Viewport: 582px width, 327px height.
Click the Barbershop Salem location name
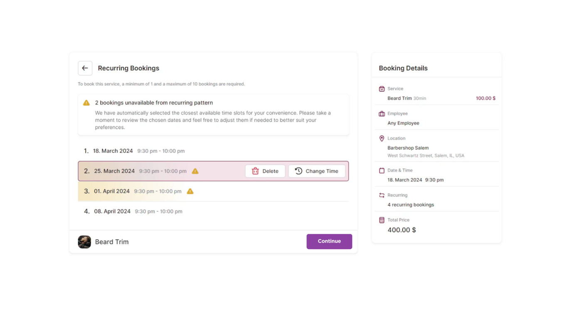(408, 148)
